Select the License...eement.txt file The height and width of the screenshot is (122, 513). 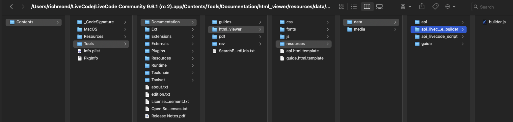click(169, 102)
